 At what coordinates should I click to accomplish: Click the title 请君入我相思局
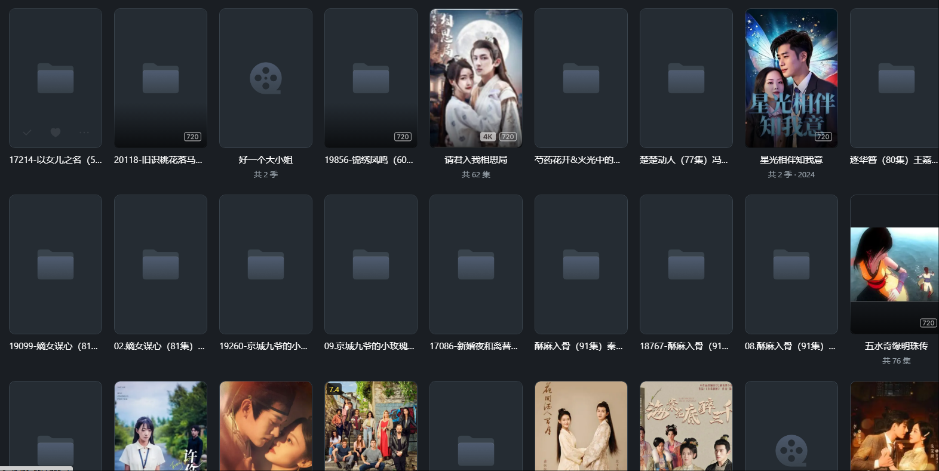476,160
